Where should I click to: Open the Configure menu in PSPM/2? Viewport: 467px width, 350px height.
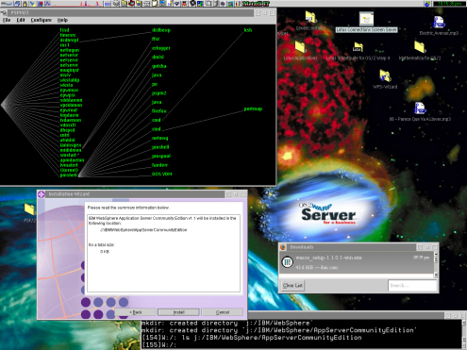pos(42,20)
